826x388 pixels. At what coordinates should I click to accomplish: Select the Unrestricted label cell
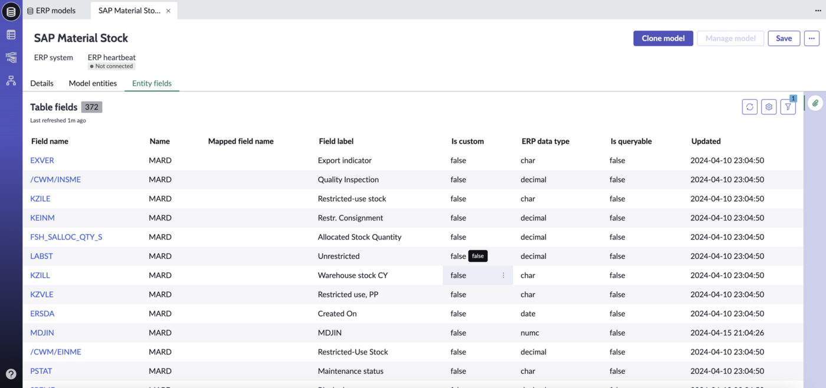339,256
